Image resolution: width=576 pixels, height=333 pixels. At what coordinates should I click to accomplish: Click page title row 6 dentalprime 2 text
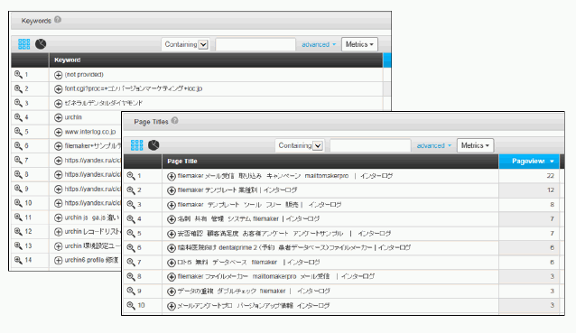click(294, 248)
